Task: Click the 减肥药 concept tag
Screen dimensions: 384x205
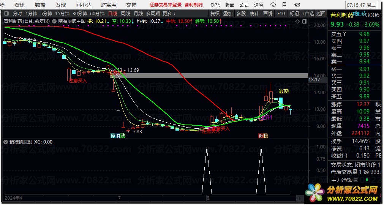Action: pyautogui.click(x=360, y=14)
